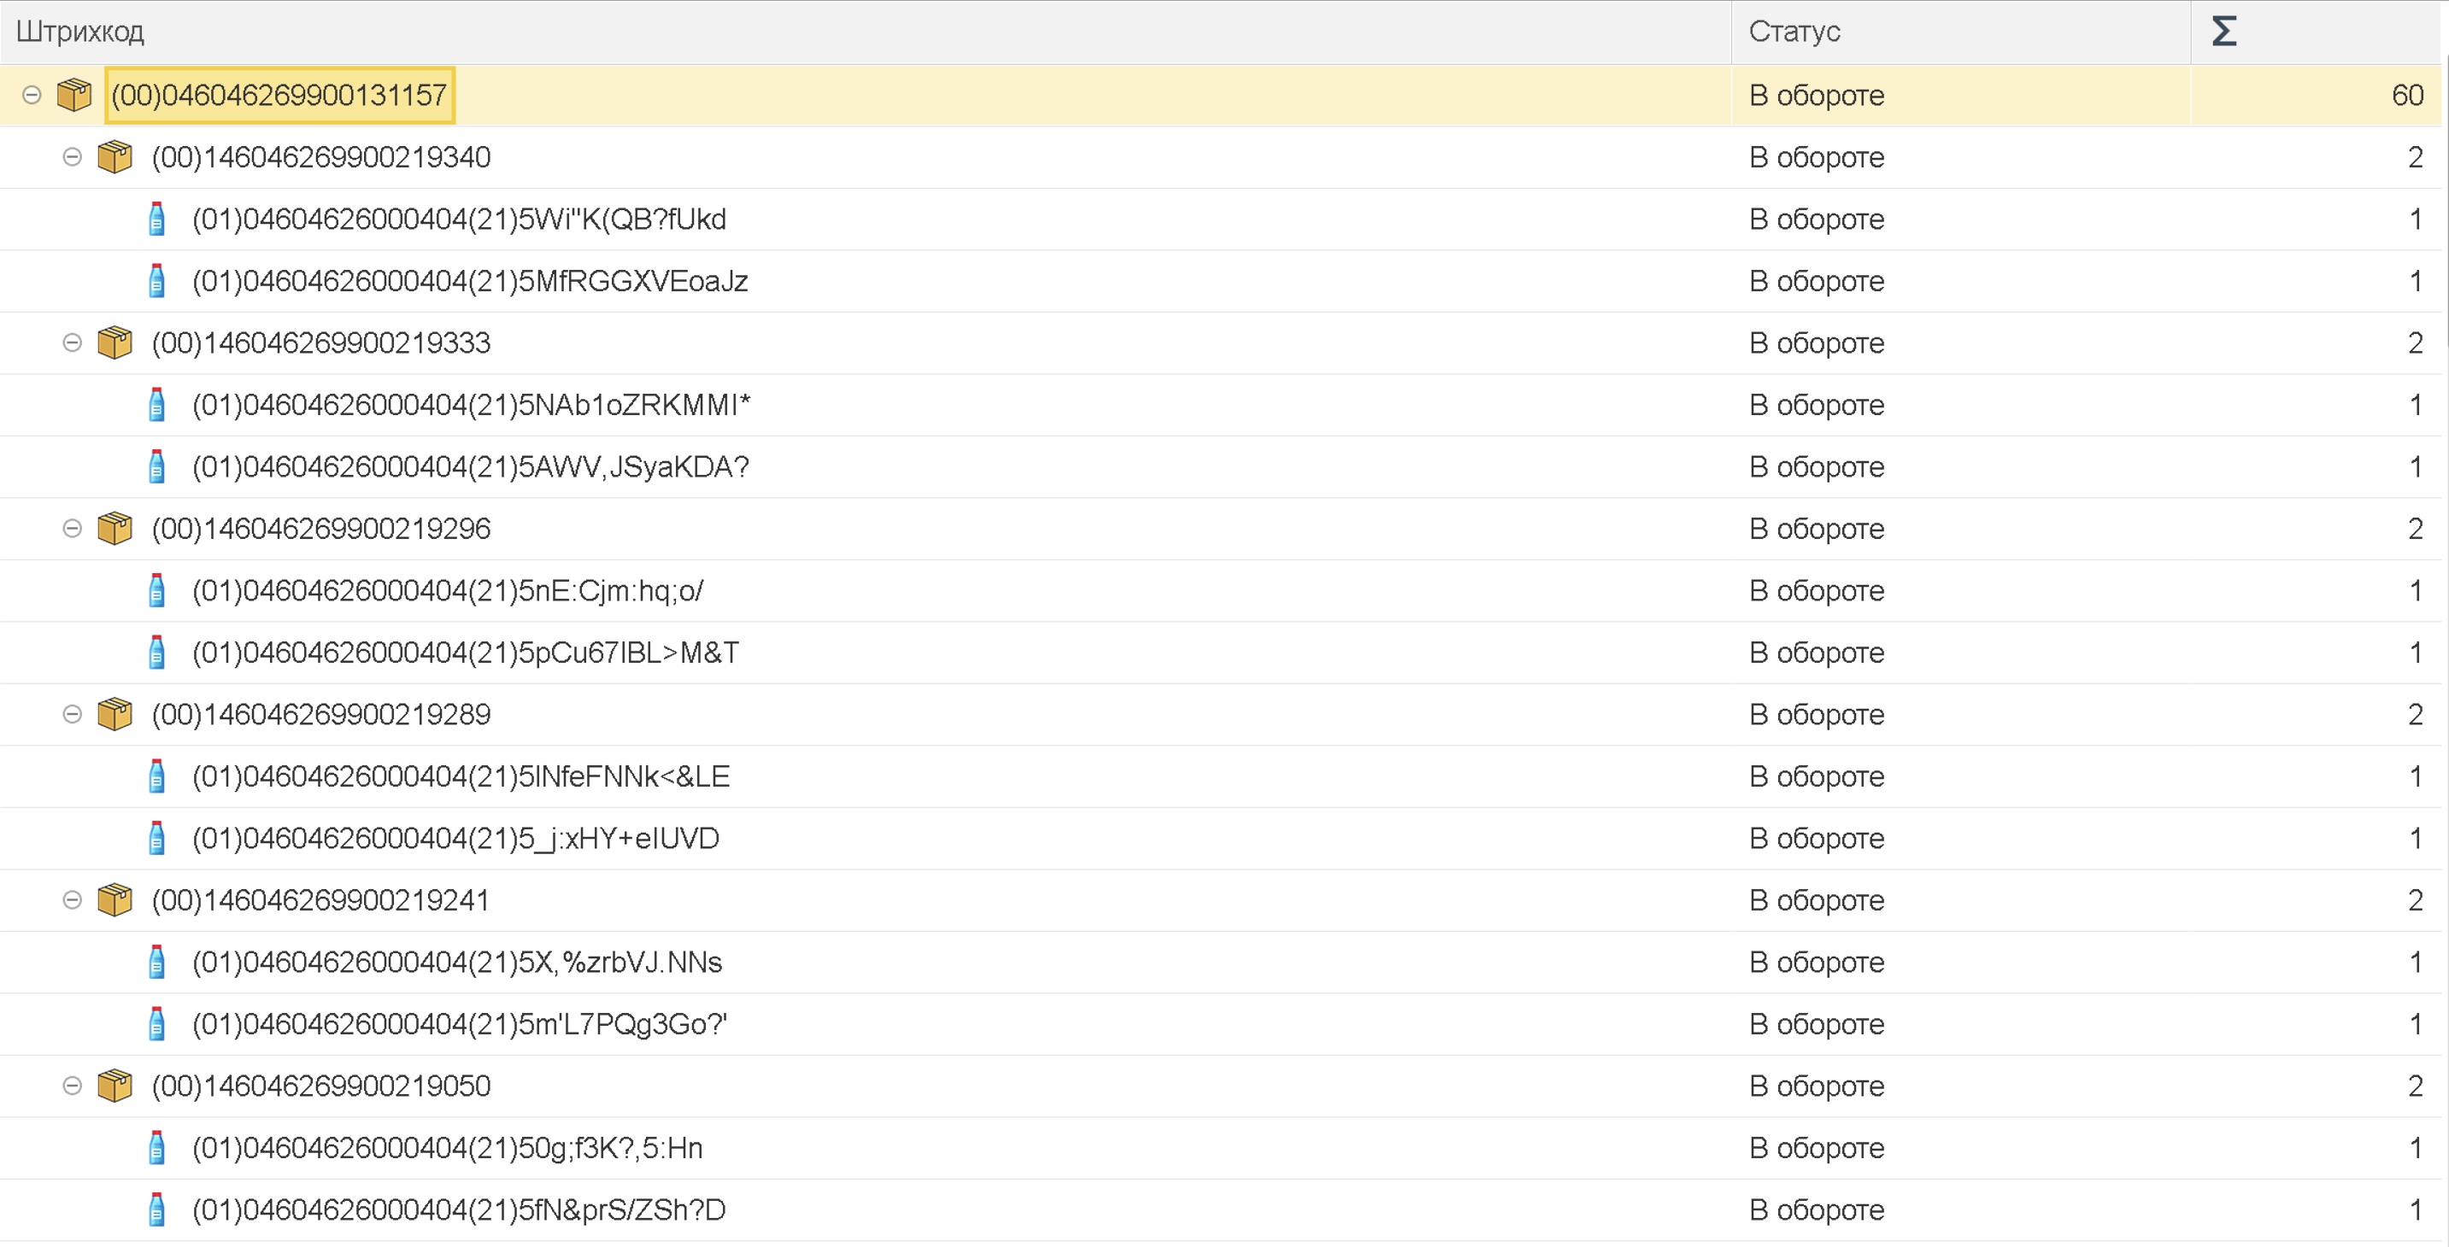
Task: Collapse the root package 046046269900131157
Action: 32,95
